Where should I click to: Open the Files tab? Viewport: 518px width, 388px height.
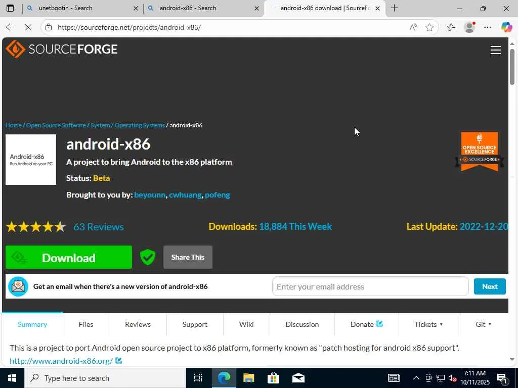pos(86,324)
